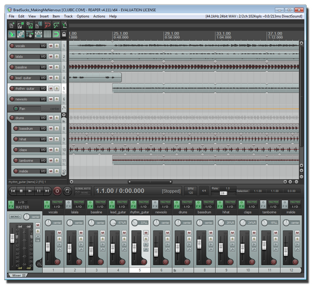Click the Record button in transport
Viewport: 312px width, 288px height.
coord(57,191)
